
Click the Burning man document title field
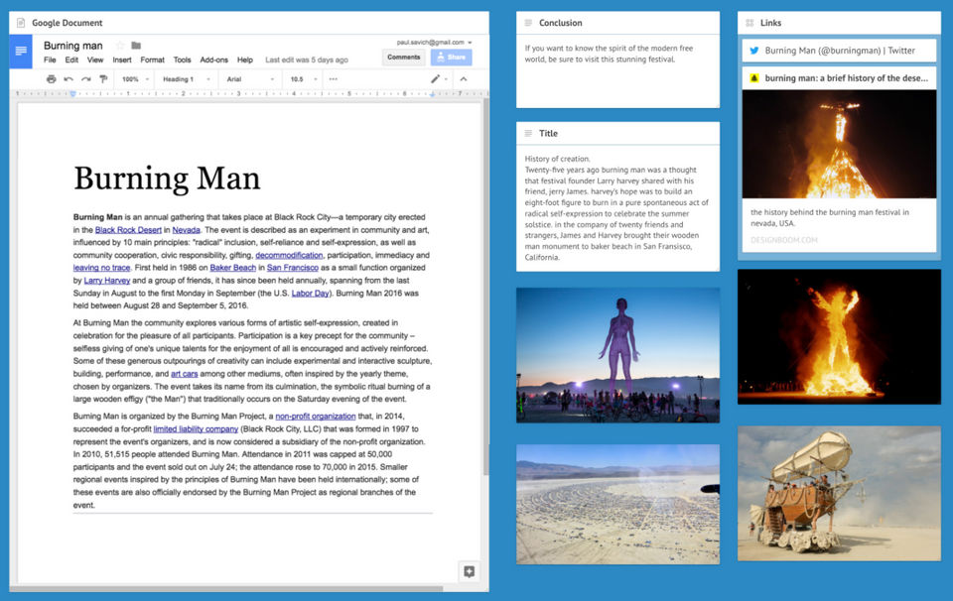pyautogui.click(x=72, y=46)
